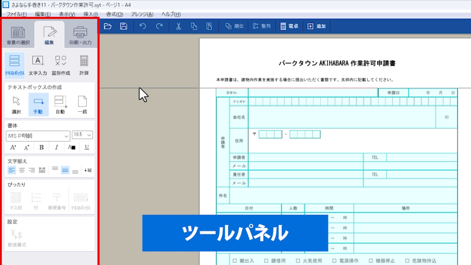Toggle italic text formatting

56,147
